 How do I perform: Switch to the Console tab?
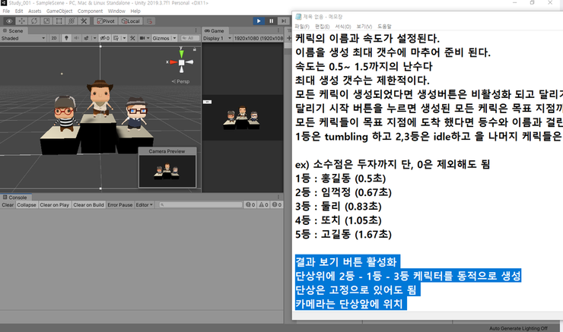click(x=15, y=198)
